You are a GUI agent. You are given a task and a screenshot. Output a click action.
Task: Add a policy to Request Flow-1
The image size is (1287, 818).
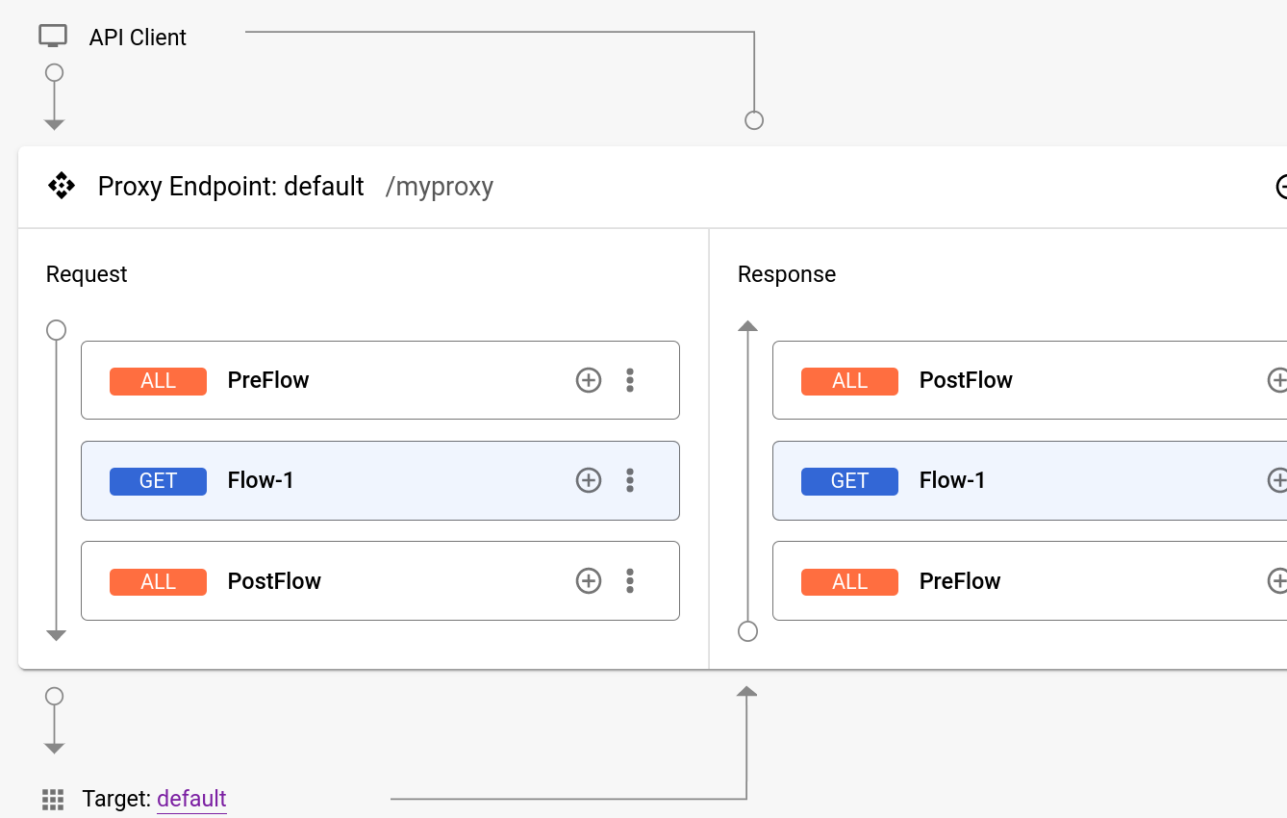(x=588, y=480)
